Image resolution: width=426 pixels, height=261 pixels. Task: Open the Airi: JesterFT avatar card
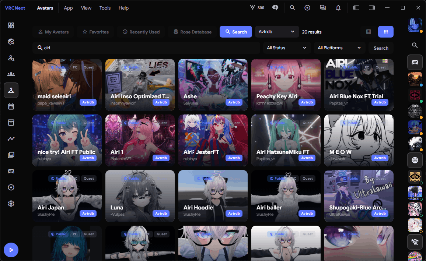pos(213,140)
